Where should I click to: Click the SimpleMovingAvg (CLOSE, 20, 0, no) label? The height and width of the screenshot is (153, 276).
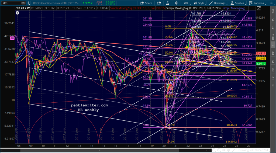click(188, 8)
